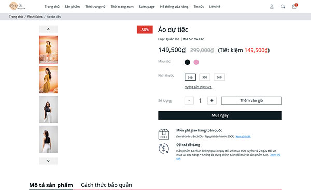Image resolution: width=311 pixels, height=190 pixels.
Task: Open the user account icon
Action: [272, 7]
